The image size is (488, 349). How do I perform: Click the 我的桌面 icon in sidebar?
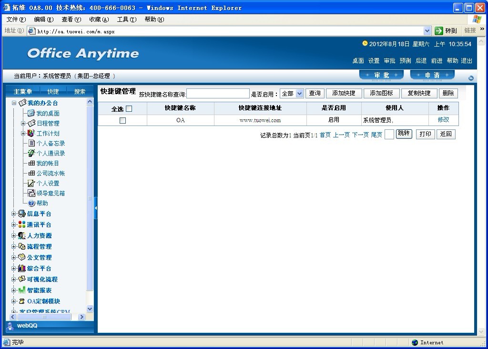click(x=31, y=113)
